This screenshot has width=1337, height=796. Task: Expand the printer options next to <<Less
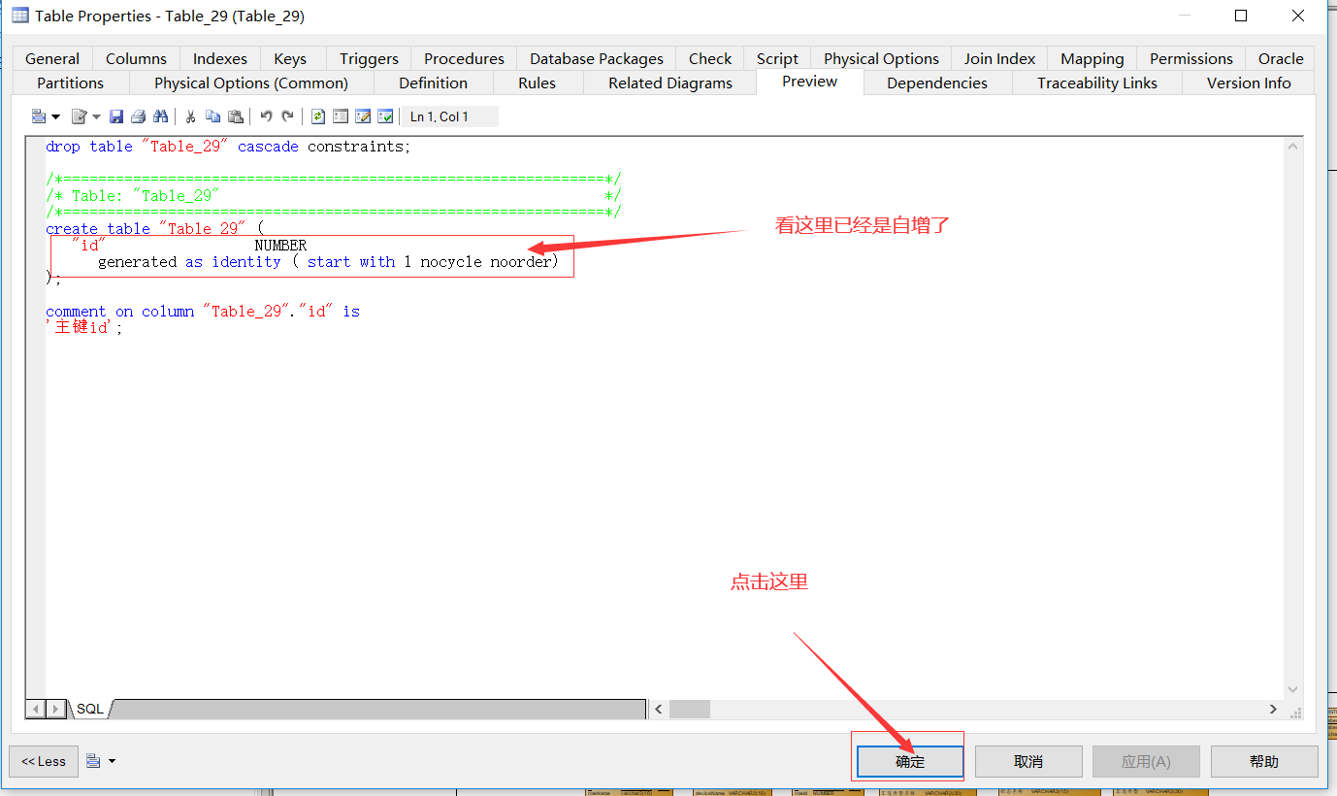[110, 761]
